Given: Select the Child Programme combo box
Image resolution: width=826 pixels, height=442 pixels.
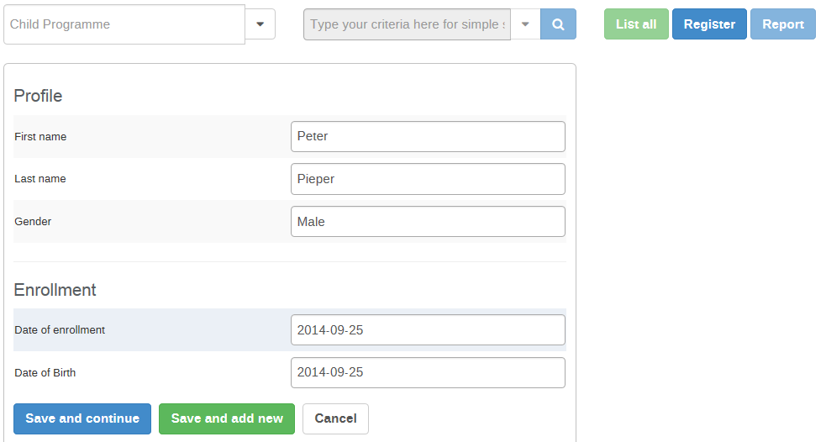Looking at the screenshot, I should pyautogui.click(x=124, y=24).
